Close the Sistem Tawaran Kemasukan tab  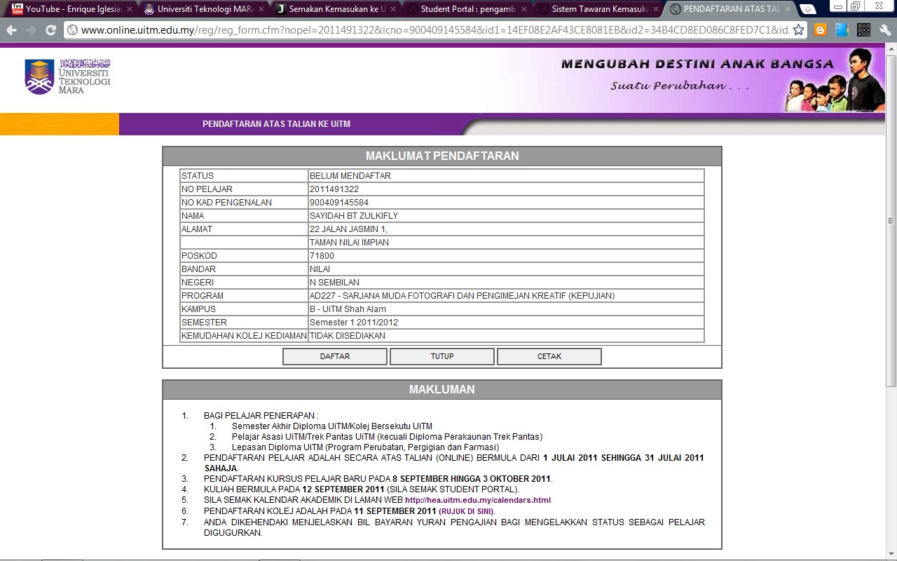tap(656, 9)
